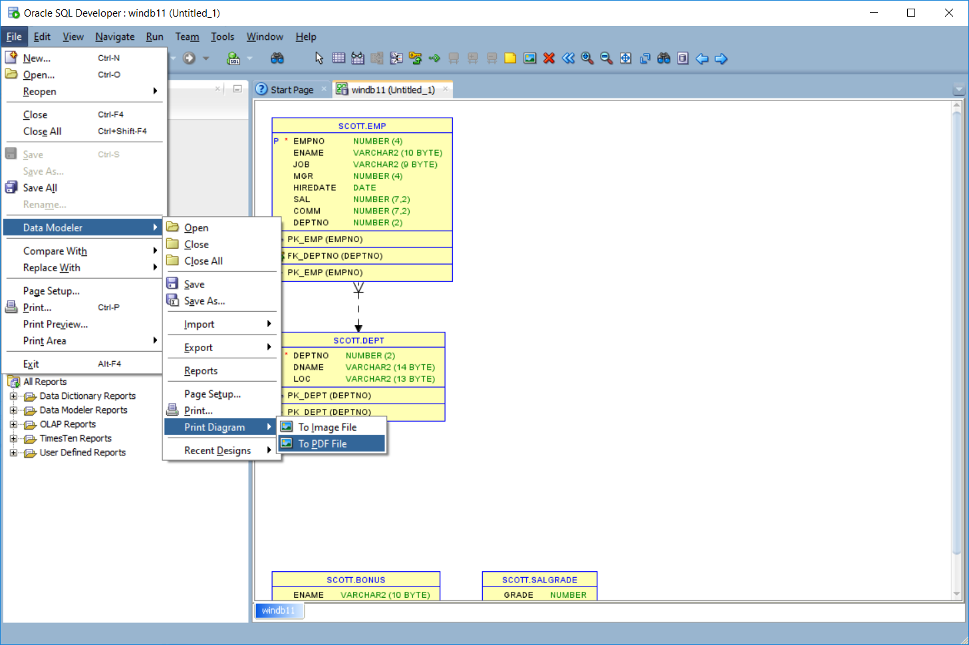This screenshot has width=969, height=645.
Task: Click the gray round Forward navigation button
Action: click(x=190, y=59)
